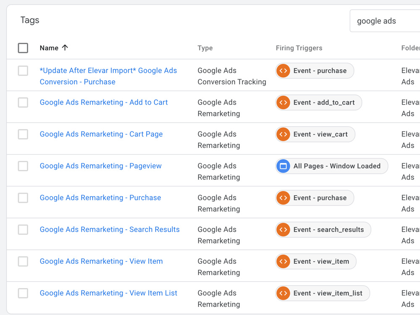Image resolution: width=420 pixels, height=315 pixels.
Task: Click orange icon on Conversion Purchase trigger
Action: click(283, 71)
